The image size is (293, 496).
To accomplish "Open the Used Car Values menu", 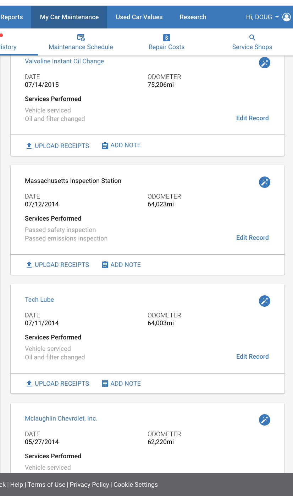I will coord(139,17).
